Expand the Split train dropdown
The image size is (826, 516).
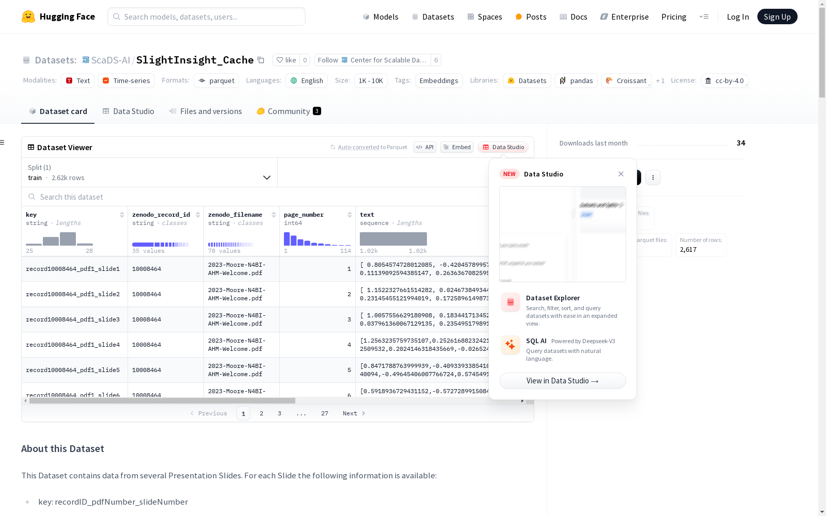pyautogui.click(x=150, y=172)
